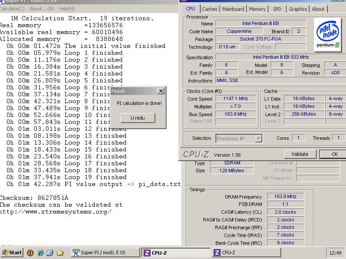Viewport: 346px width, 259px height.
Task: Open the About...(A) menu in Super PI
Action: coord(42,9)
